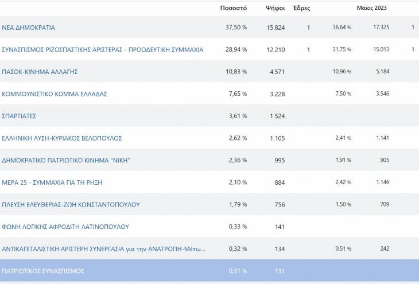The image size is (419, 284).
Task: Click the 1.146 May 2023 votes
Action: [383, 182]
